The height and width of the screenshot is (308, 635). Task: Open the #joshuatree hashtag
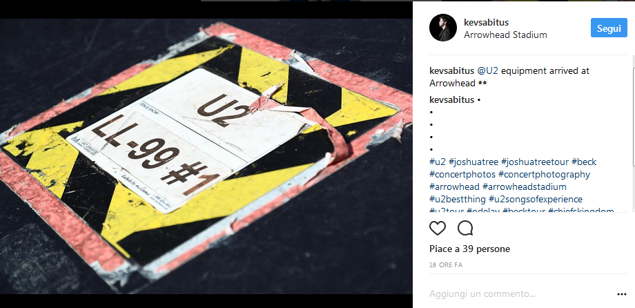coord(473,162)
